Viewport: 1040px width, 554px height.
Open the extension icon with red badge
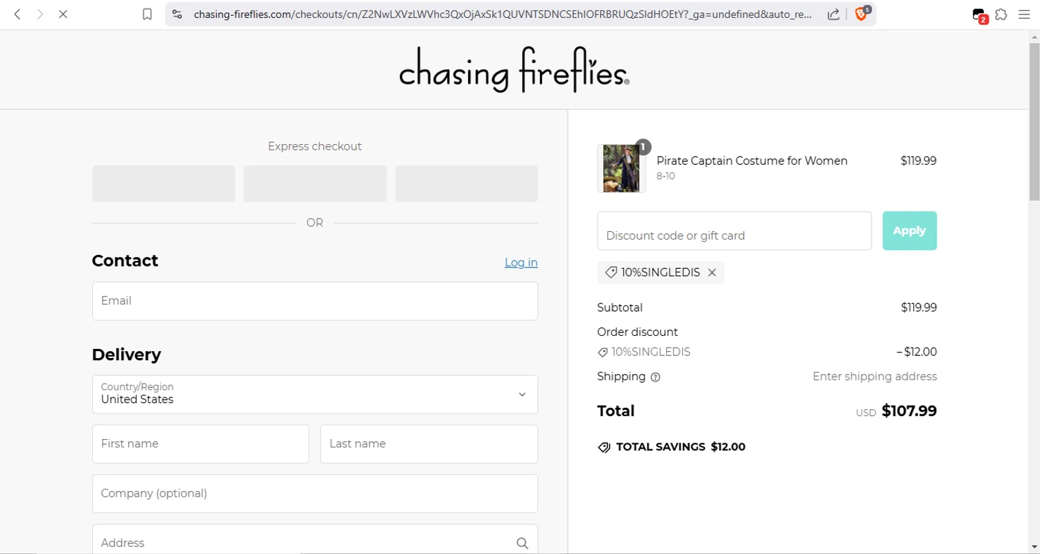click(979, 15)
